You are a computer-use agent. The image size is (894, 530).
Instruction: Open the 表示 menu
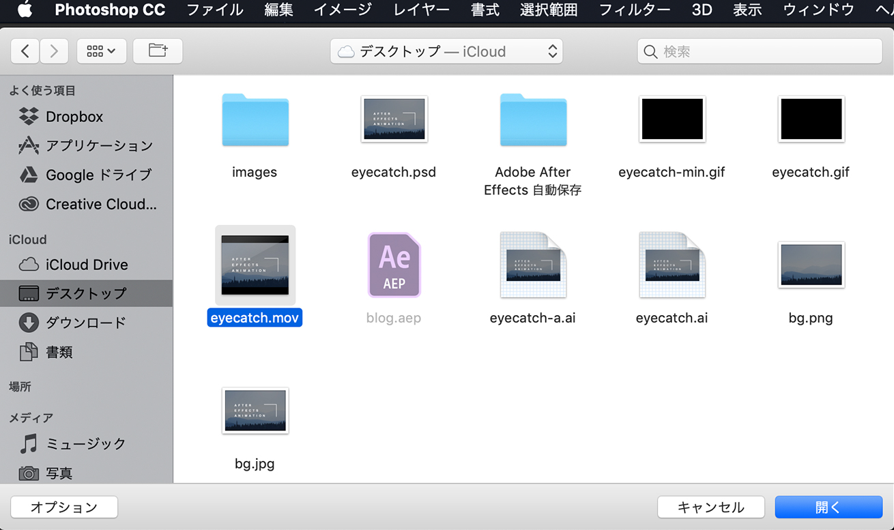coord(747,10)
